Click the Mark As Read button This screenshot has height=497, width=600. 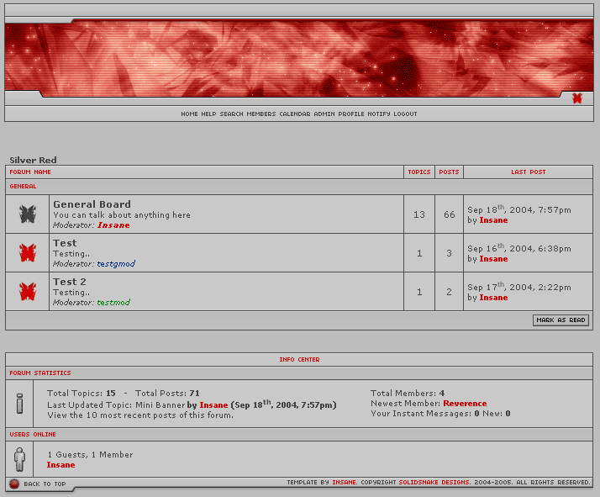point(561,320)
